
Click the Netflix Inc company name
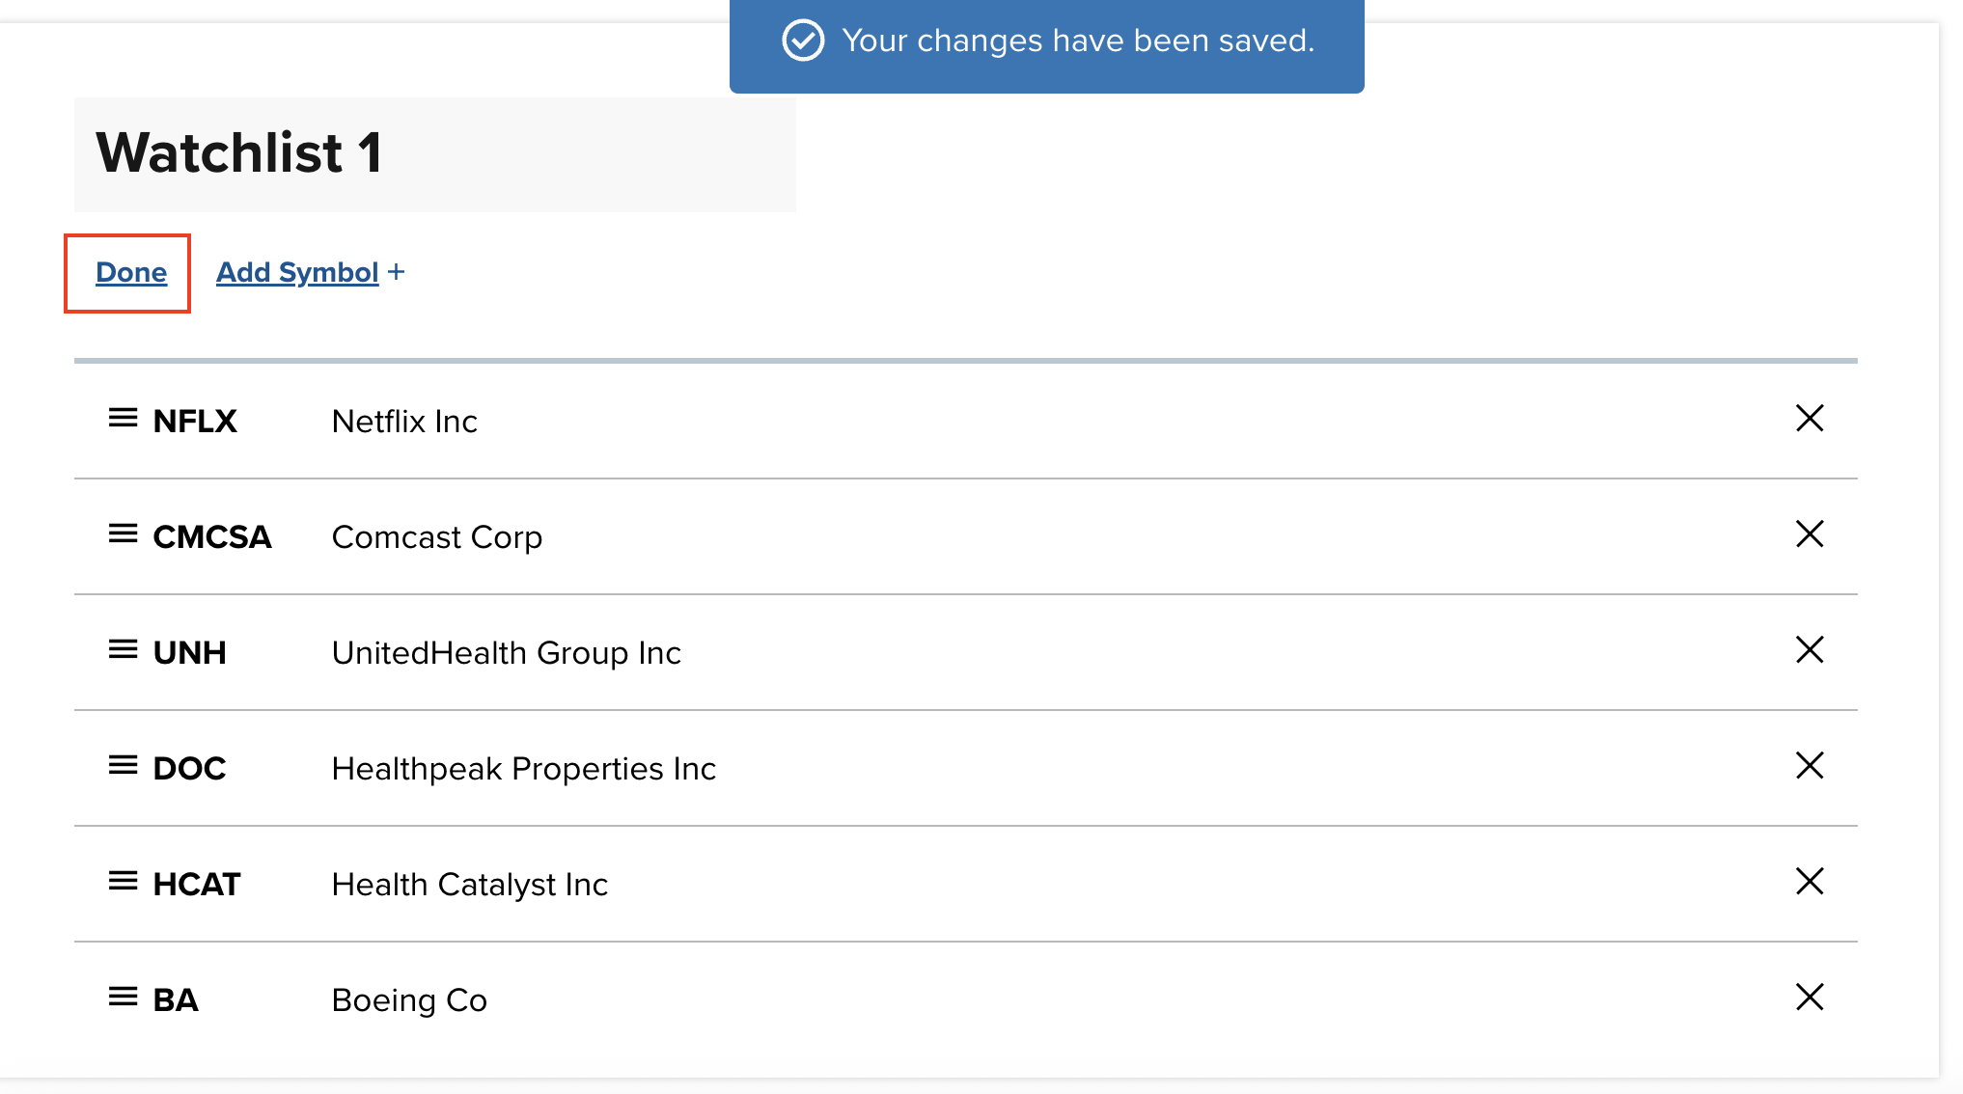pyautogui.click(x=404, y=422)
